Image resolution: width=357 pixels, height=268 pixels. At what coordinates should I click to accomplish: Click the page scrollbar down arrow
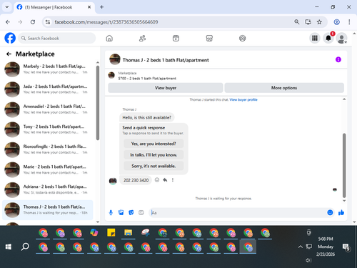click(354, 222)
